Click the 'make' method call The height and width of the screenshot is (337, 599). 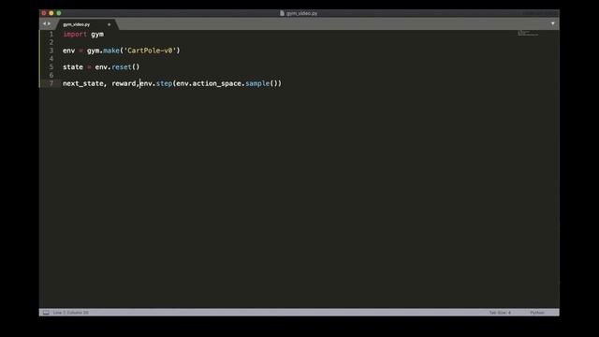(x=111, y=51)
